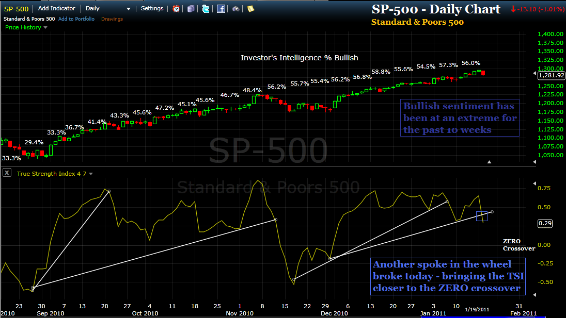566x318 pixels.
Task: Click the 57.3% sentiment label
Action: pos(448,65)
